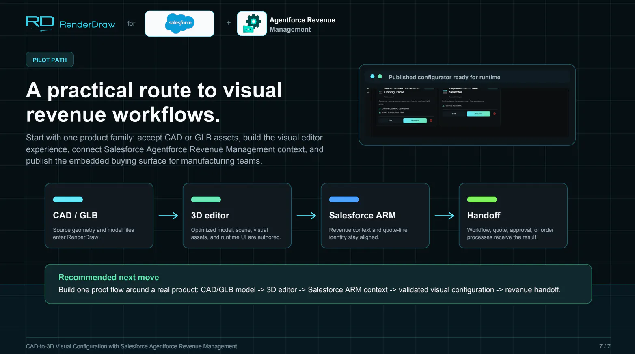This screenshot has height=354, width=635.
Task: Click Edit button on Configurator card
Action: pyautogui.click(x=390, y=121)
